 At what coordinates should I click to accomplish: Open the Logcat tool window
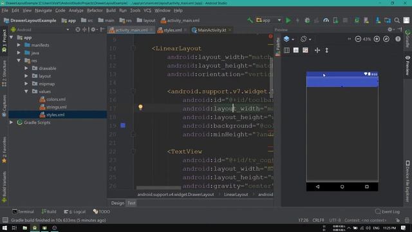tap(75, 211)
